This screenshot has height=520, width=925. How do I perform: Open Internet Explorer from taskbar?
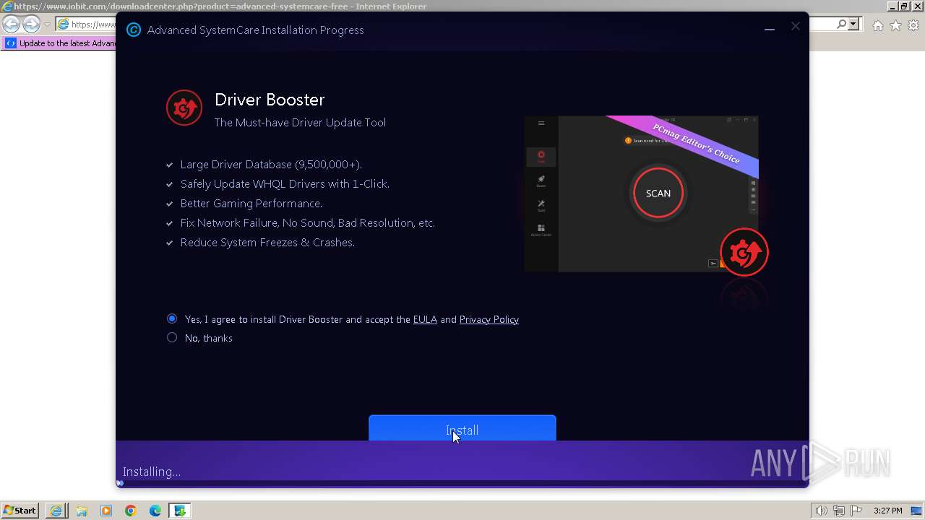click(x=56, y=511)
